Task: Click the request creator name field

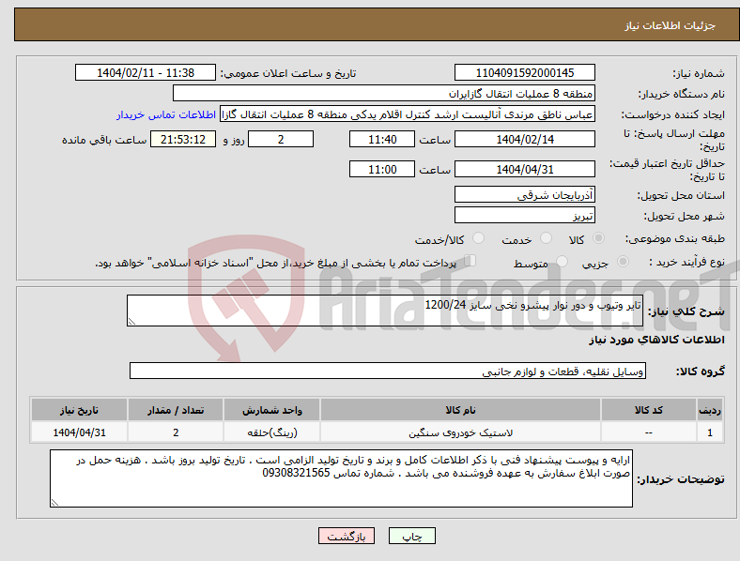Action: click(x=408, y=114)
